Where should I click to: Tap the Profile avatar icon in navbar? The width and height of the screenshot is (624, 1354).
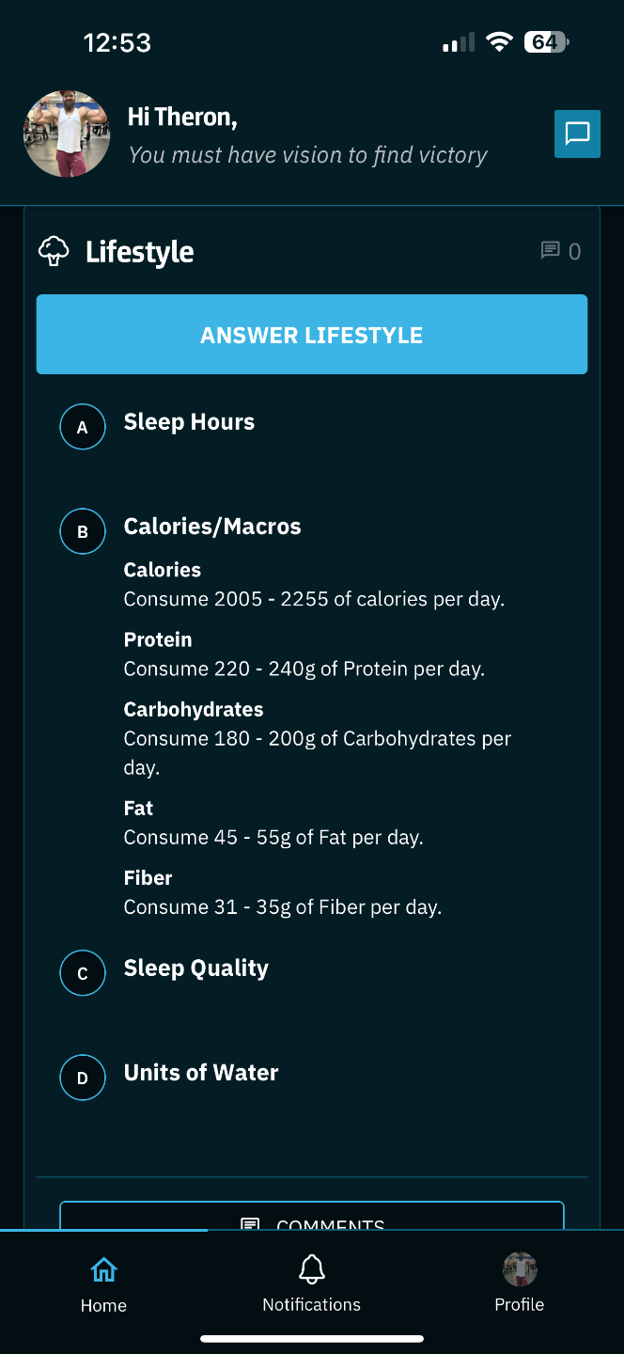(520, 1269)
